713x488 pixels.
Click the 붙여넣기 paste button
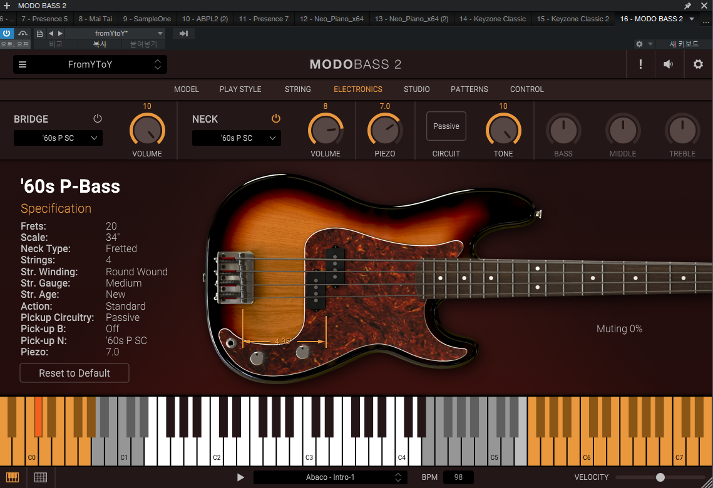[143, 44]
